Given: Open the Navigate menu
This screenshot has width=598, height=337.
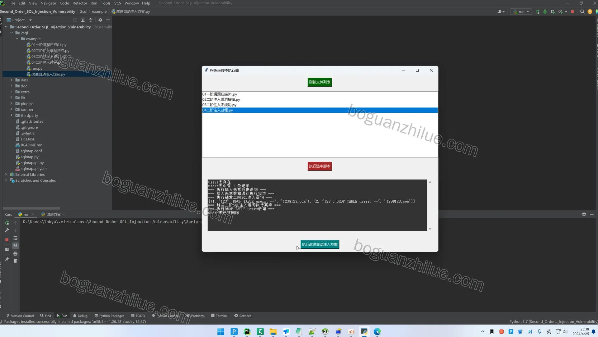Looking at the screenshot, I should (48, 3).
